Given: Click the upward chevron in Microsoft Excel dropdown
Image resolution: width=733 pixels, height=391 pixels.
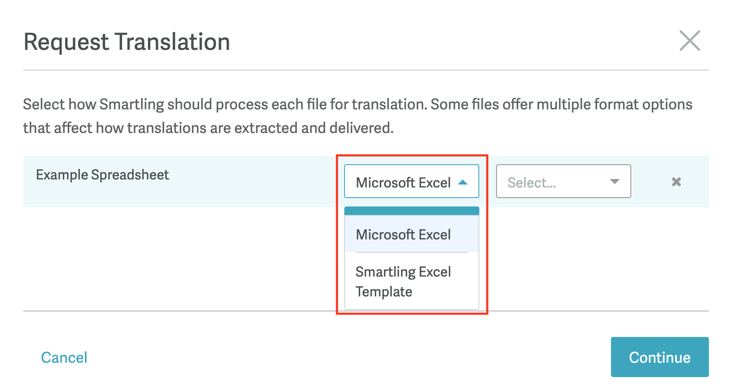Looking at the screenshot, I should pos(463,182).
